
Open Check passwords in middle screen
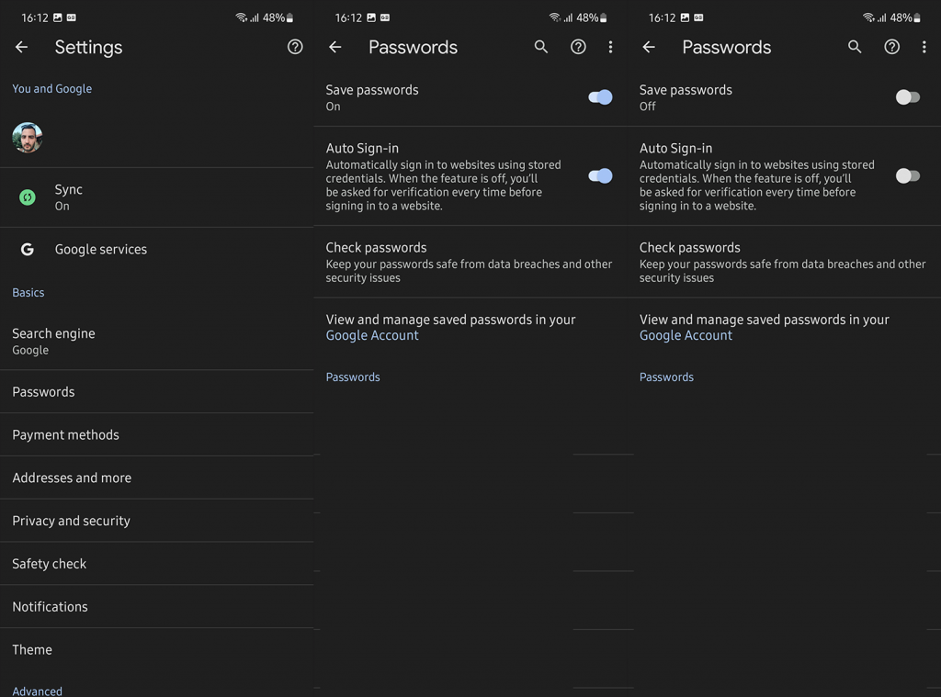(x=470, y=262)
